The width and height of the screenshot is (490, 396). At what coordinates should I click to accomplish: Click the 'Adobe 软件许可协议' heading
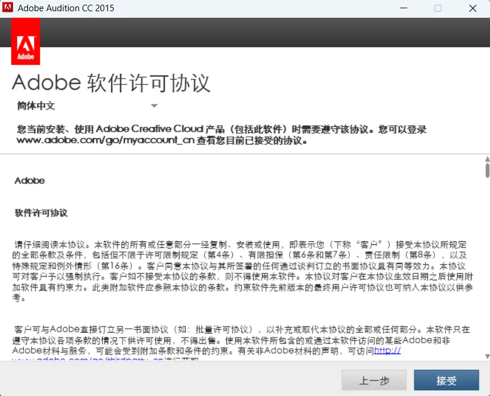click(x=111, y=83)
